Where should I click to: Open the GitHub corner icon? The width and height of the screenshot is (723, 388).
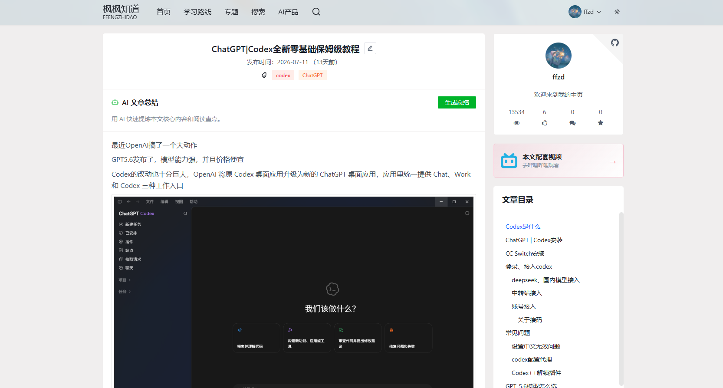pos(615,43)
